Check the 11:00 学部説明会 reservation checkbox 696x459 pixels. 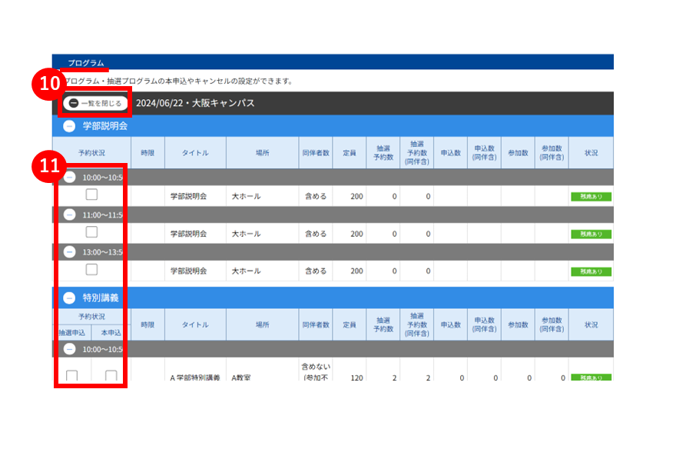click(91, 232)
